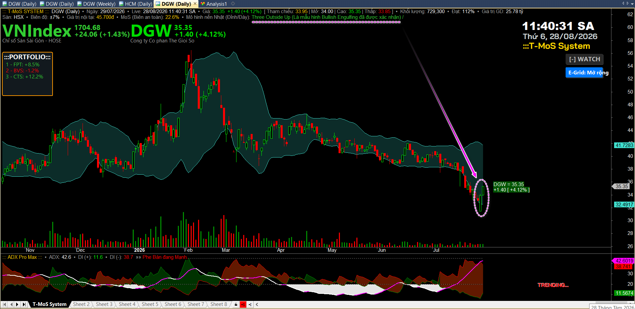Switch to Sheet 8
Image resolution: width=635 pixels, height=309 pixels.
(x=219, y=304)
